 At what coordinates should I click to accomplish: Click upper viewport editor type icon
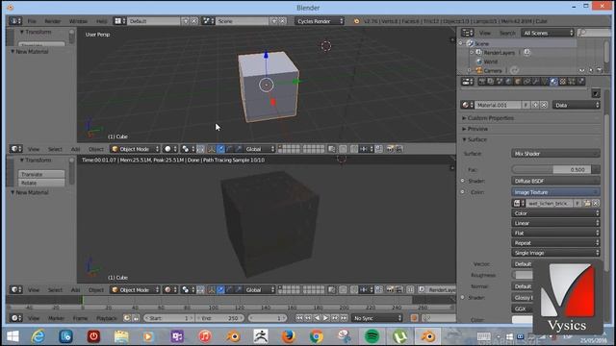(16, 149)
